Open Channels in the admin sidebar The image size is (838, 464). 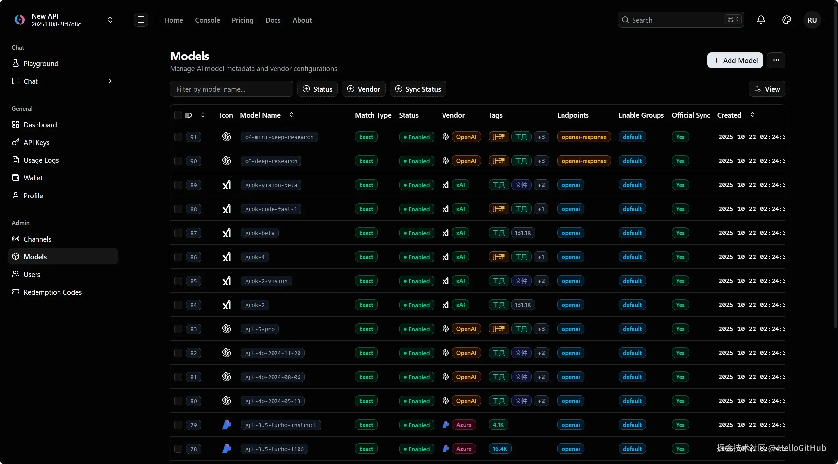(37, 239)
